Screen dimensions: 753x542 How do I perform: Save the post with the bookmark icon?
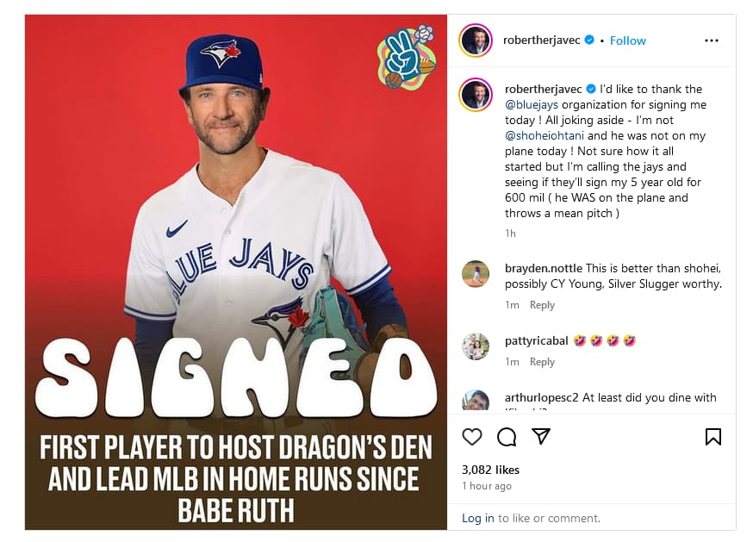pos(713,437)
